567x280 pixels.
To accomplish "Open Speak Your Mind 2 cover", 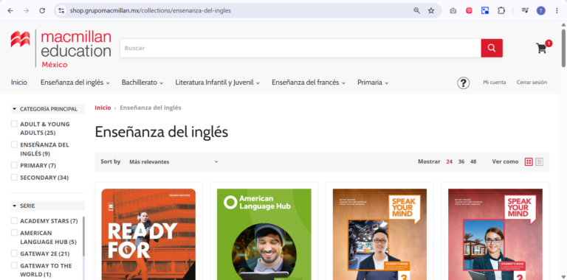I will [495, 234].
